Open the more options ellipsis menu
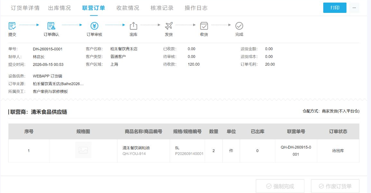 coord(354,8)
